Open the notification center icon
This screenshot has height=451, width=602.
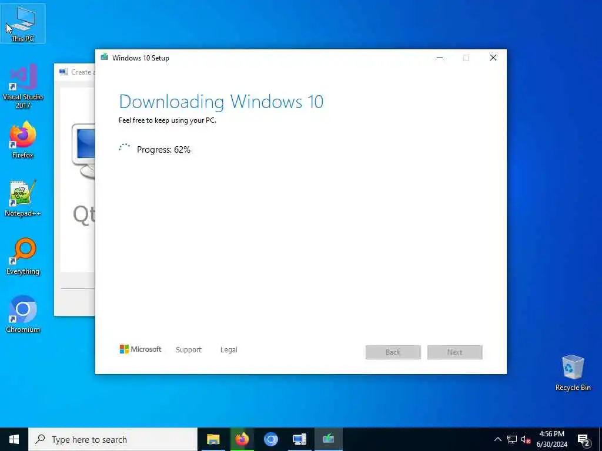pos(583,440)
